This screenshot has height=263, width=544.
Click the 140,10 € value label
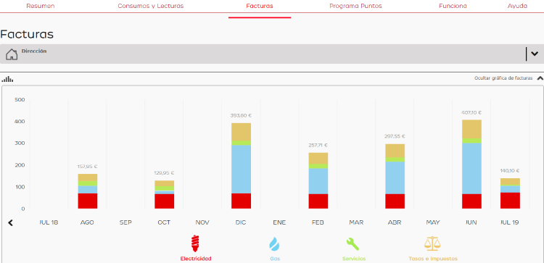(x=510, y=170)
